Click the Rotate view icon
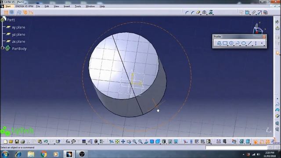Screen dimensions: 281x158 pos(129,142)
